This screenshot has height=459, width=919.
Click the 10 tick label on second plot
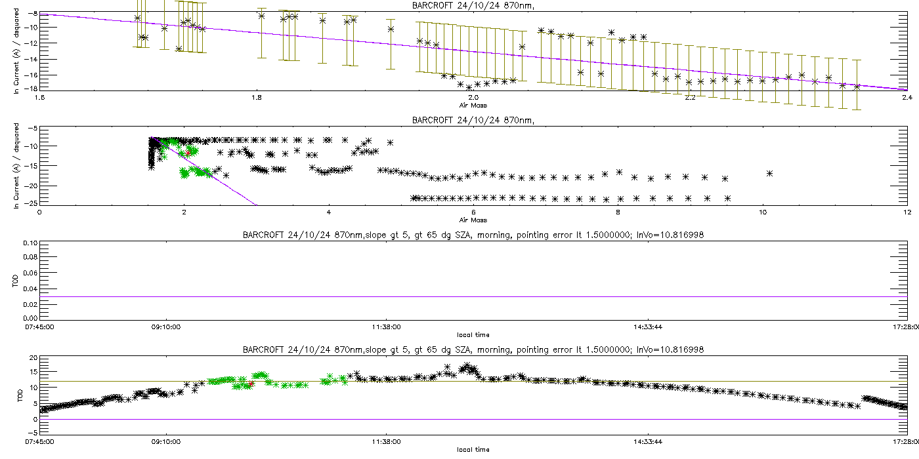(x=762, y=212)
